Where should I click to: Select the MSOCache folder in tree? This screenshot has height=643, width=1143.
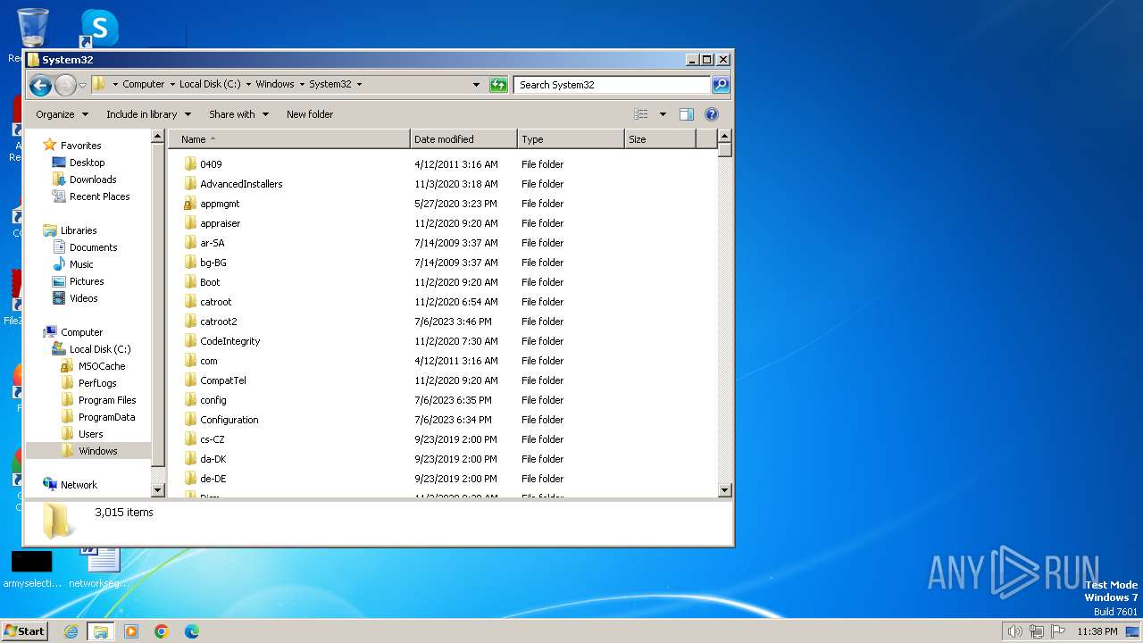(101, 366)
